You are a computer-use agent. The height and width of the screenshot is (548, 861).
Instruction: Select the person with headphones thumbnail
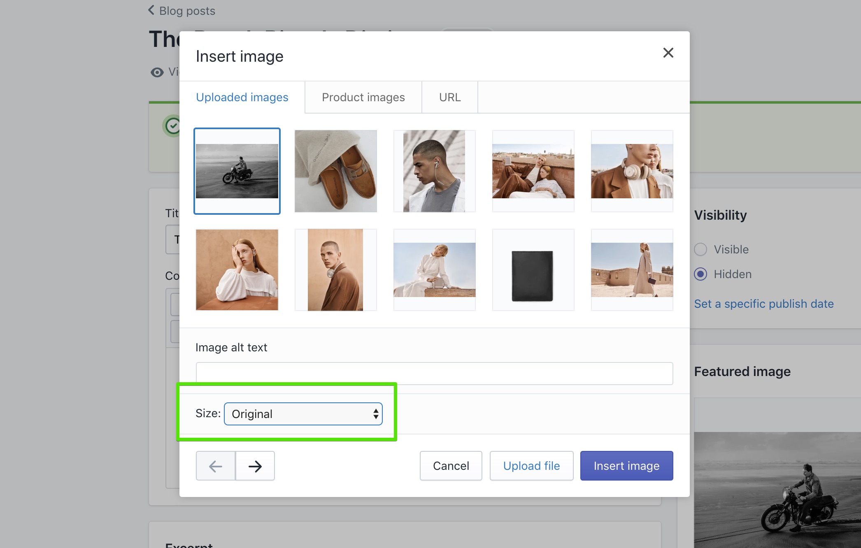point(631,171)
